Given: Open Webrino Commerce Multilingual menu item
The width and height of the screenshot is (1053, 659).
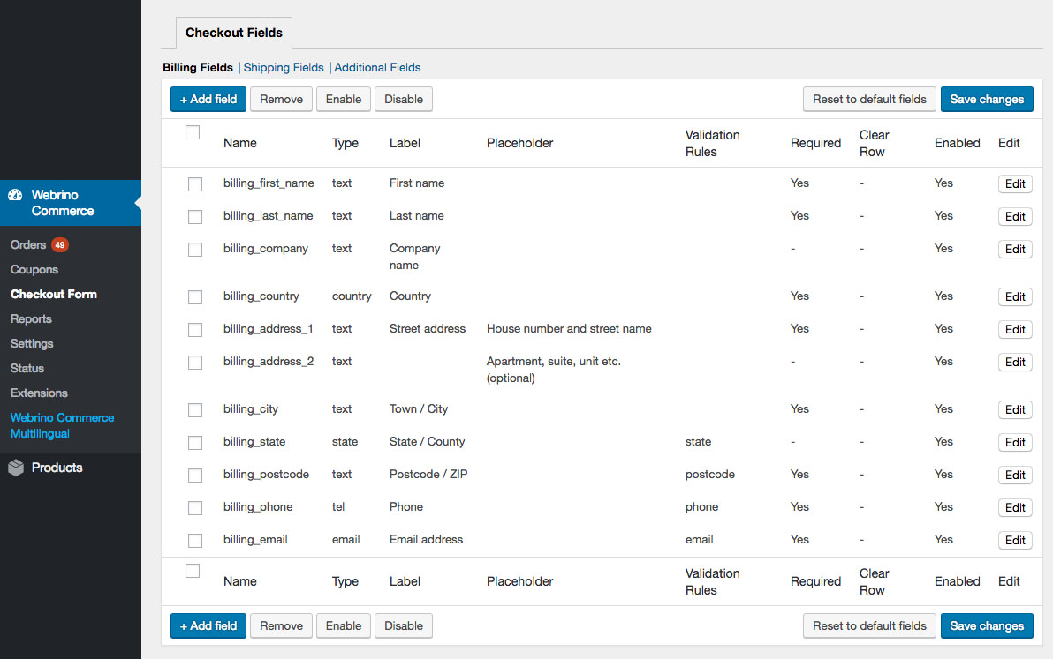Looking at the screenshot, I should [x=62, y=425].
